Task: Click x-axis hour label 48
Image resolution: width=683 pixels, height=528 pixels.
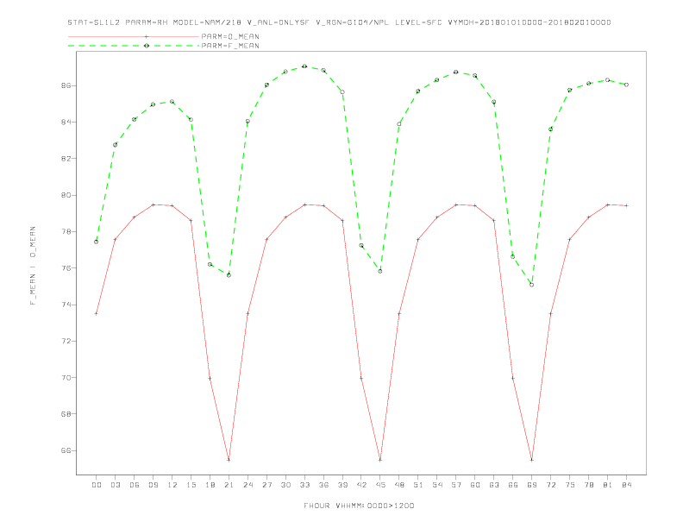Action: coord(399,485)
